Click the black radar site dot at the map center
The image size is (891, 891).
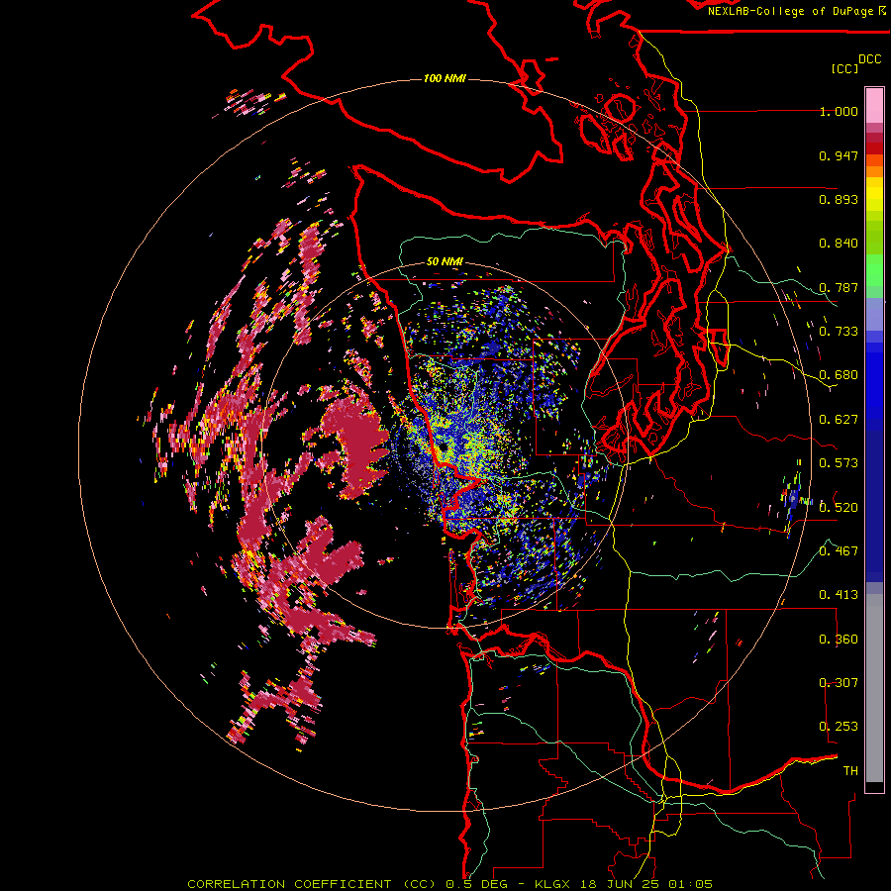[x=443, y=447]
